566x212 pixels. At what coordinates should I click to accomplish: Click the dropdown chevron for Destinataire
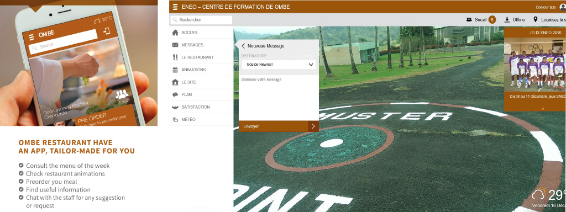pos(311,65)
